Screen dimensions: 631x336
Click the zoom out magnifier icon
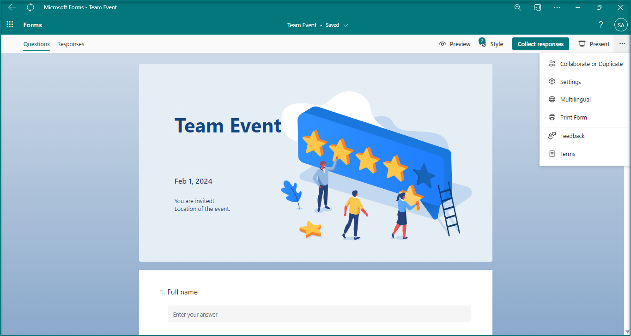pos(518,7)
